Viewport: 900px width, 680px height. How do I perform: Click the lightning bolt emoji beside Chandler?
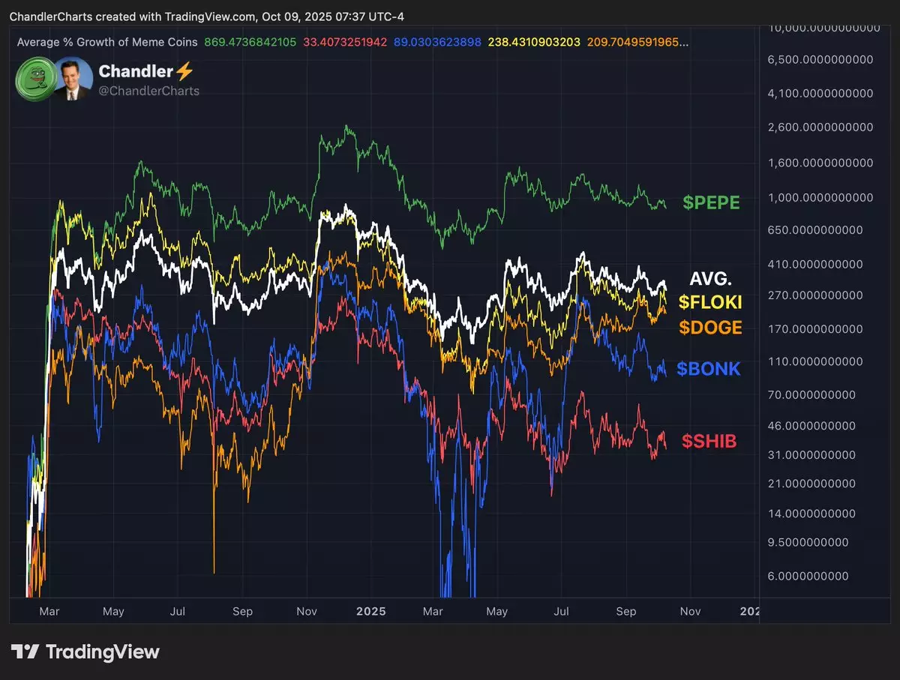pos(184,71)
